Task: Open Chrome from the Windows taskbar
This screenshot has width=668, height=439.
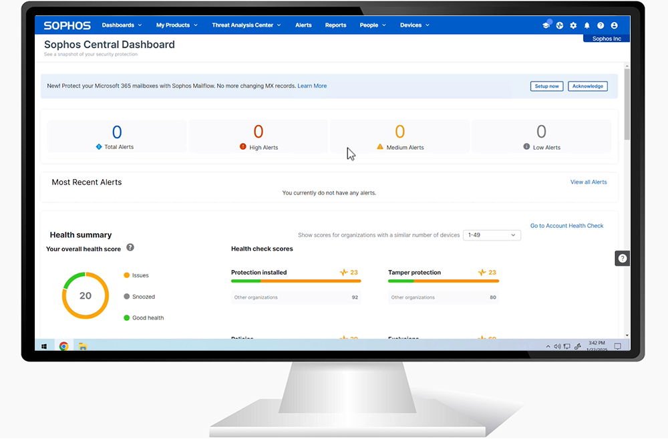Action: tap(63, 346)
